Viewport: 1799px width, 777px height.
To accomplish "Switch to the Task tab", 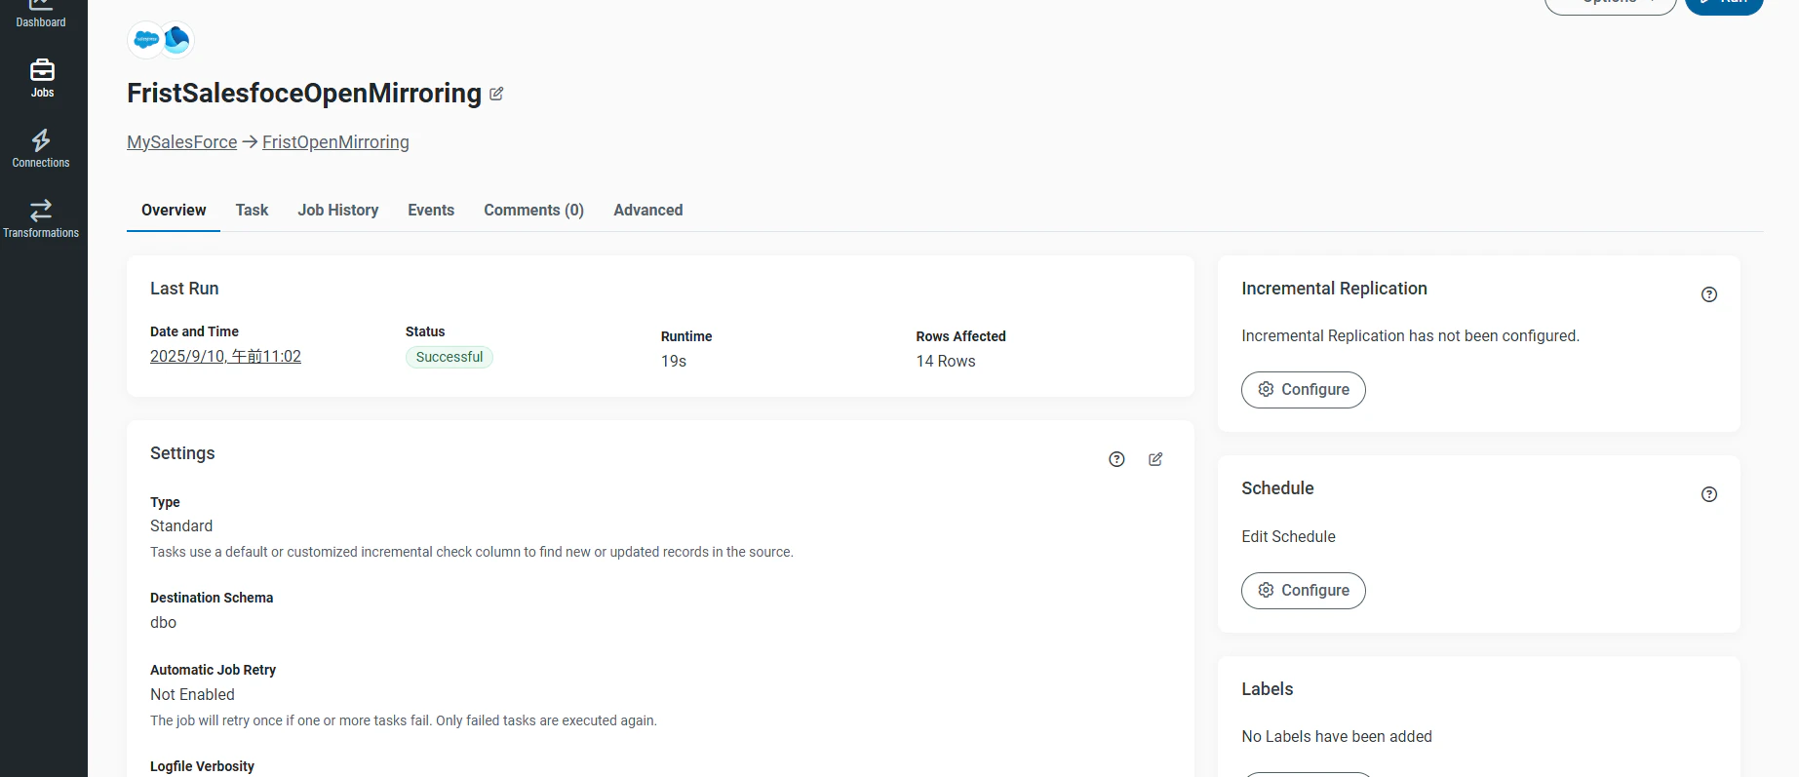I will [x=252, y=210].
